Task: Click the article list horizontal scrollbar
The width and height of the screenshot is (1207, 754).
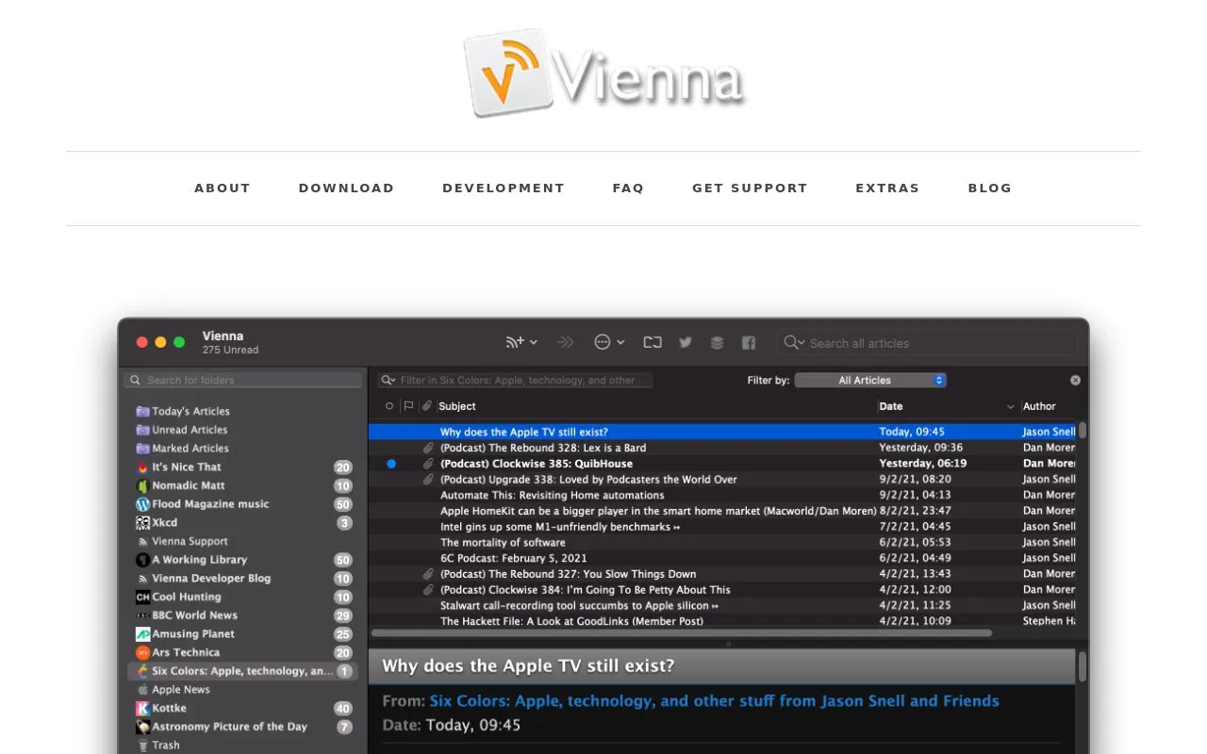Action: click(x=681, y=633)
